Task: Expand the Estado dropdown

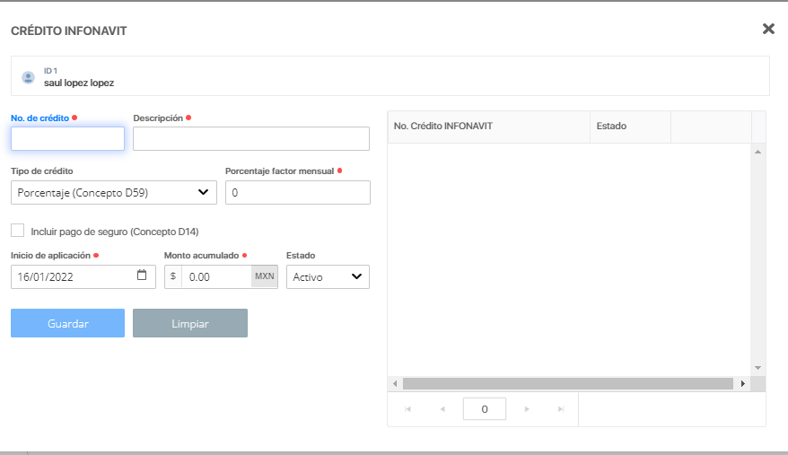Action: pyautogui.click(x=328, y=276)
